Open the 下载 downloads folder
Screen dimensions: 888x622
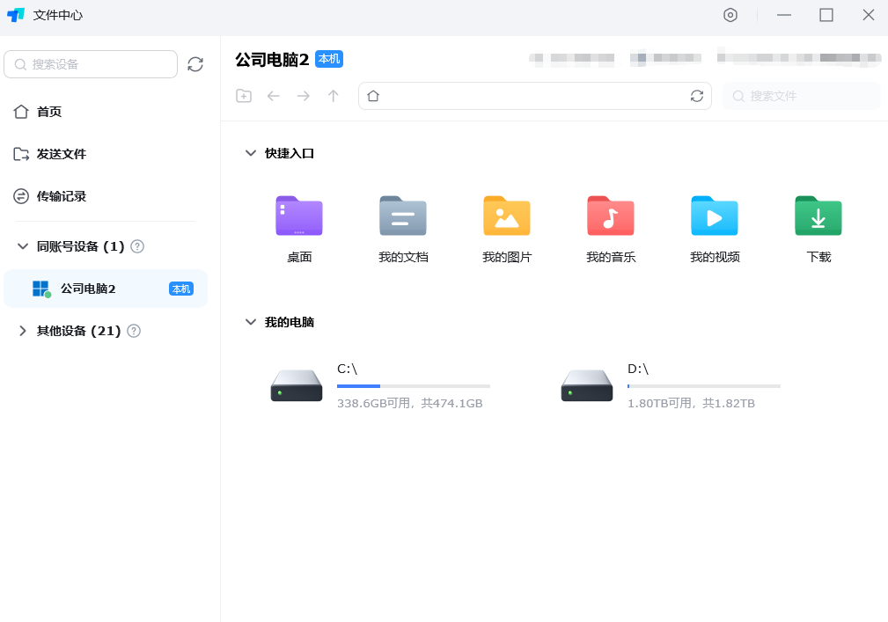tap(818, 230)
